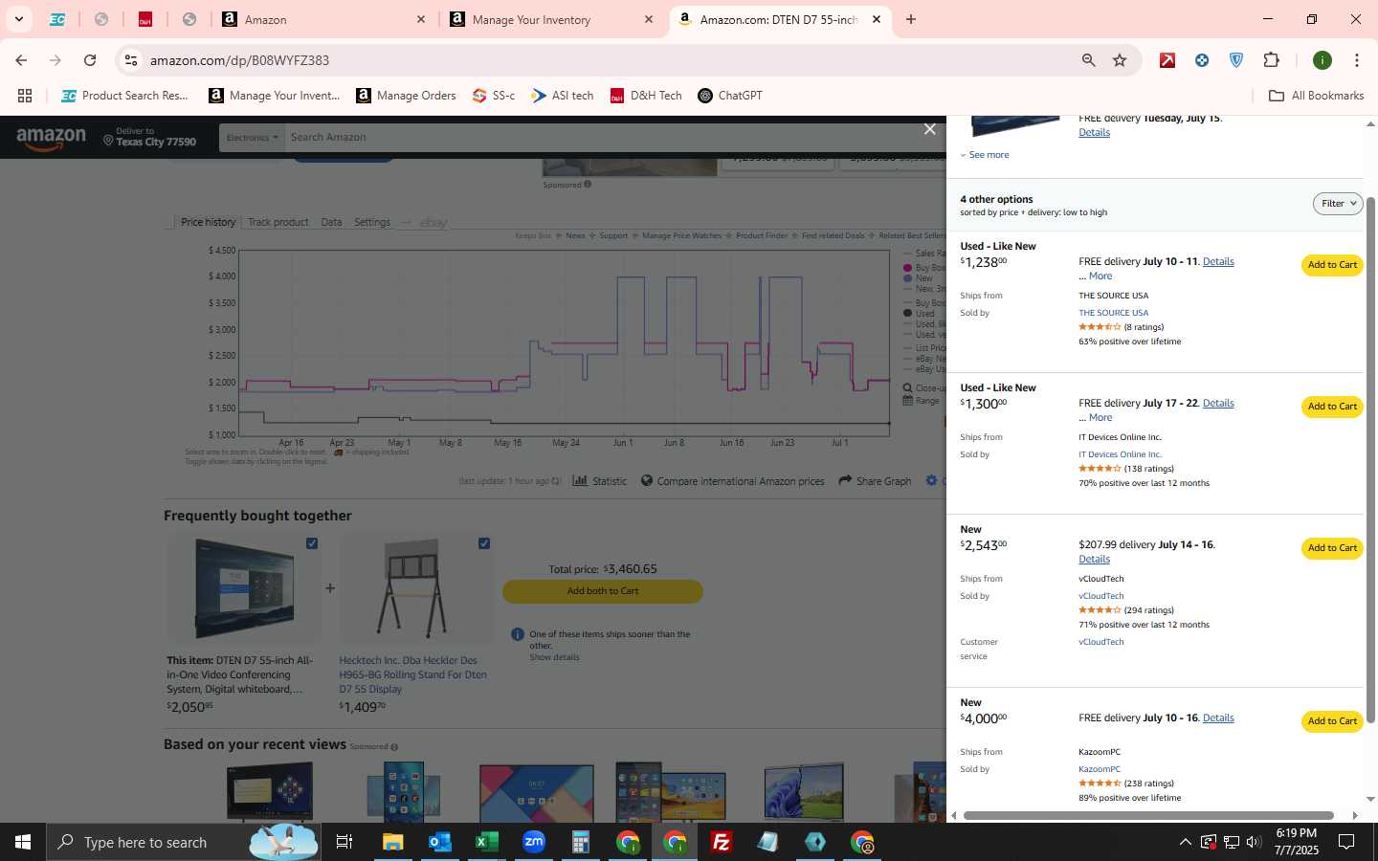Image resolution: width=1378 pixels, height=861 pixels.
Task: Open the new tab button
Action: tap(911, 19)
